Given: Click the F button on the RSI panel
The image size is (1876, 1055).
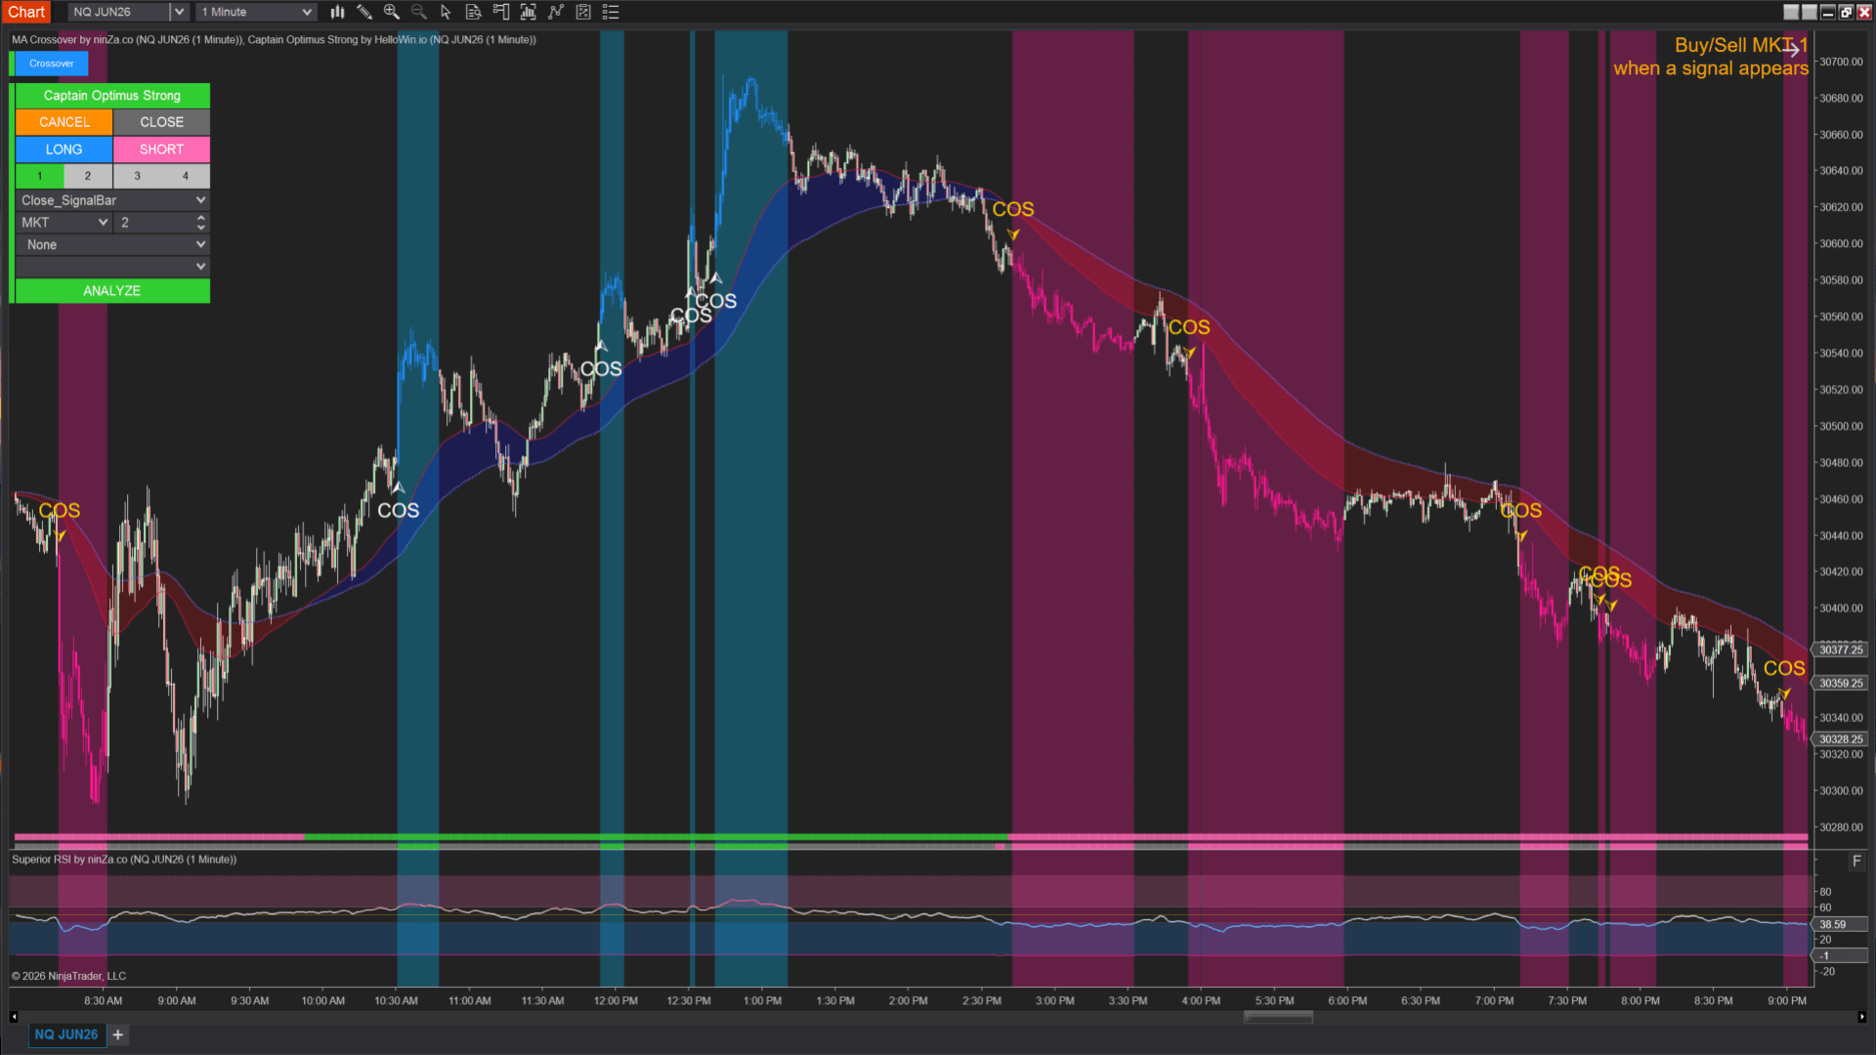Looking at the screenshot, I should tap(1856, 861).
